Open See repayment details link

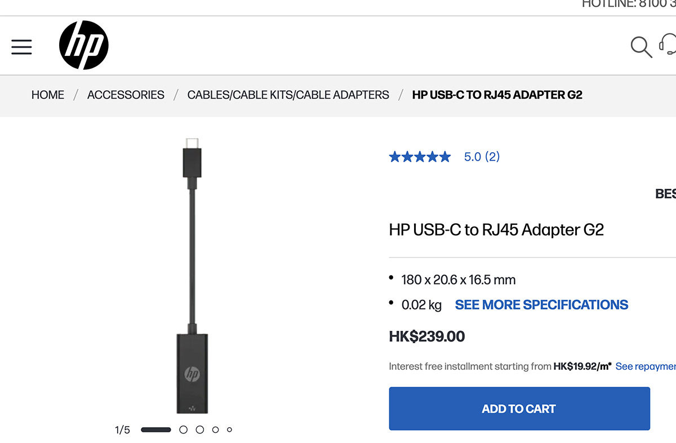click(x=645, y=366)
